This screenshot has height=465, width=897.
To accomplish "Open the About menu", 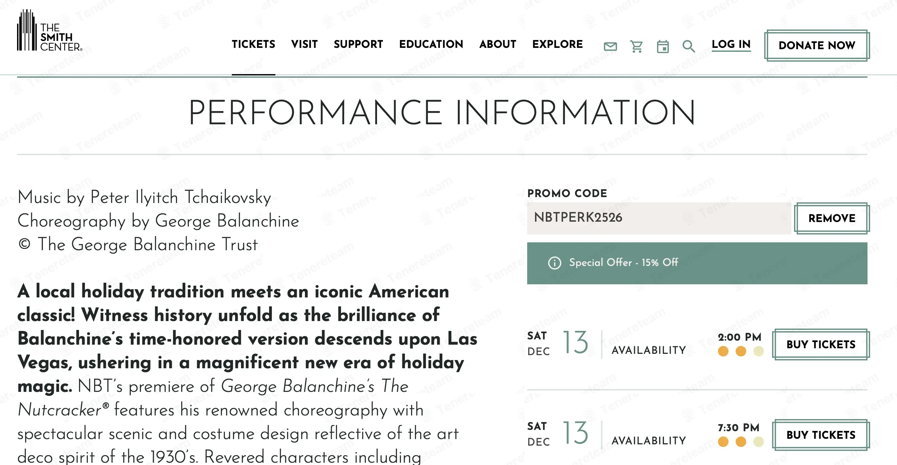I will 498,44.
